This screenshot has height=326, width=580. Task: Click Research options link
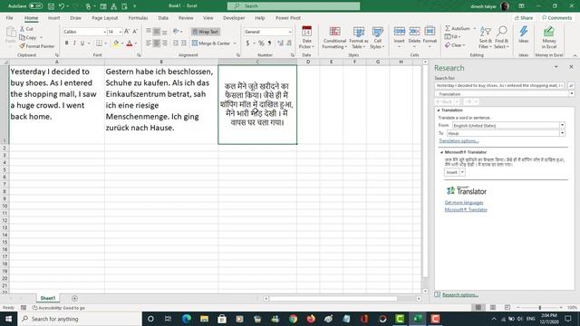pyautogui.click(x=460, y=294)
